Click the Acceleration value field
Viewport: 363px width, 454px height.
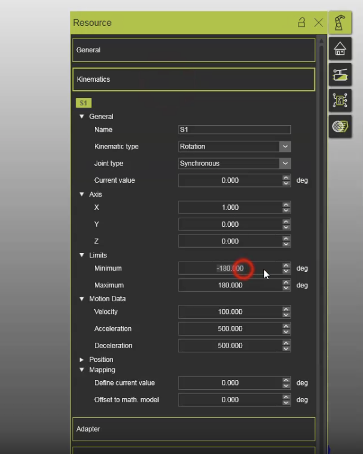click(230, 329)
